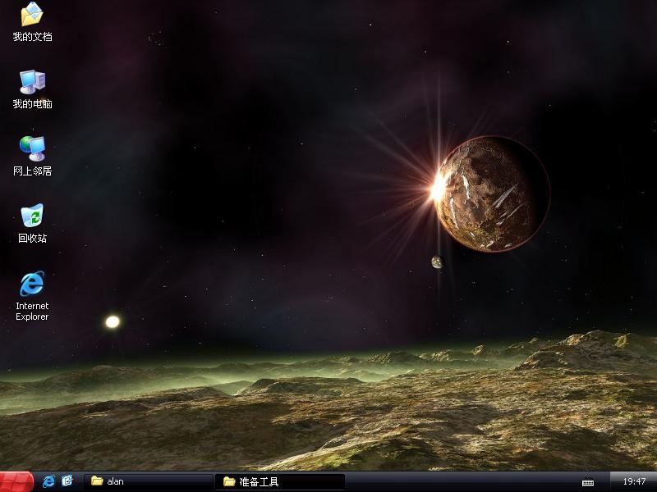Click the 19:47 clock
Viewport: 657px width, 492px height.
(634, 481)
